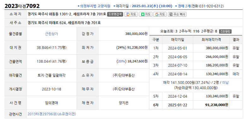The width and height of the screenshot is (244, 119).
Task: Click deposit amount 18,247,600원
Action: [137, 61]
